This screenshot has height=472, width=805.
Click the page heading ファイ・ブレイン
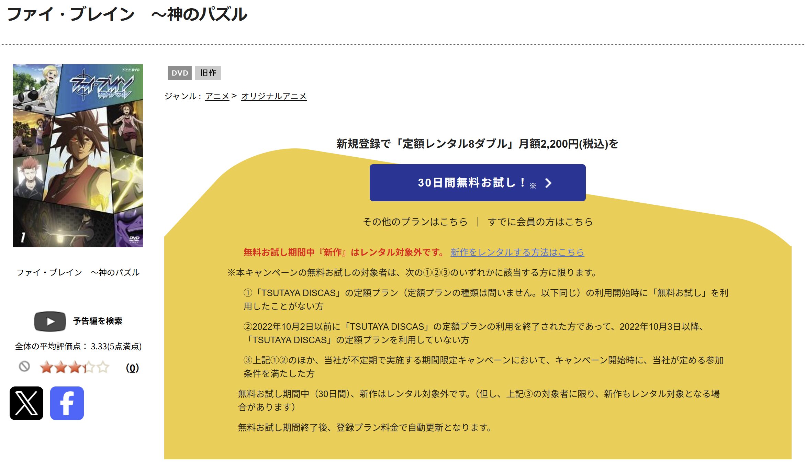tap(127, 14)
